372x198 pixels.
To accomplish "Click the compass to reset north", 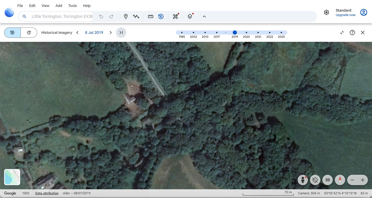I will pos(340,180).
